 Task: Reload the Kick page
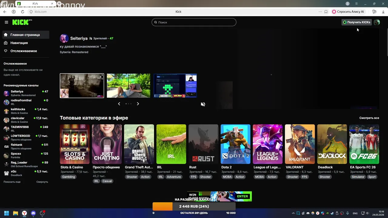(22, 12)
